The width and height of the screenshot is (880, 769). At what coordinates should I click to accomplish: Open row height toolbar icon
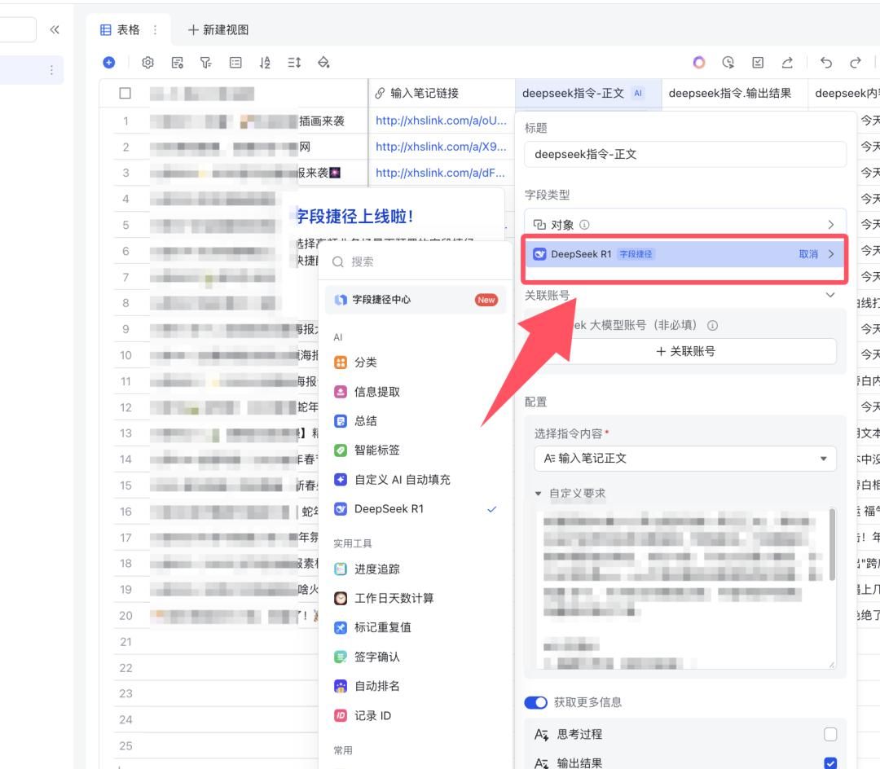[294, 62]
